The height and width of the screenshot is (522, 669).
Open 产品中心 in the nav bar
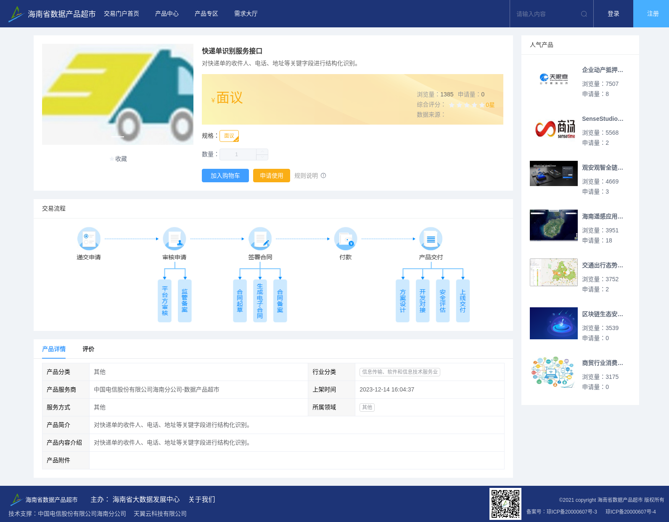[167, 14]
